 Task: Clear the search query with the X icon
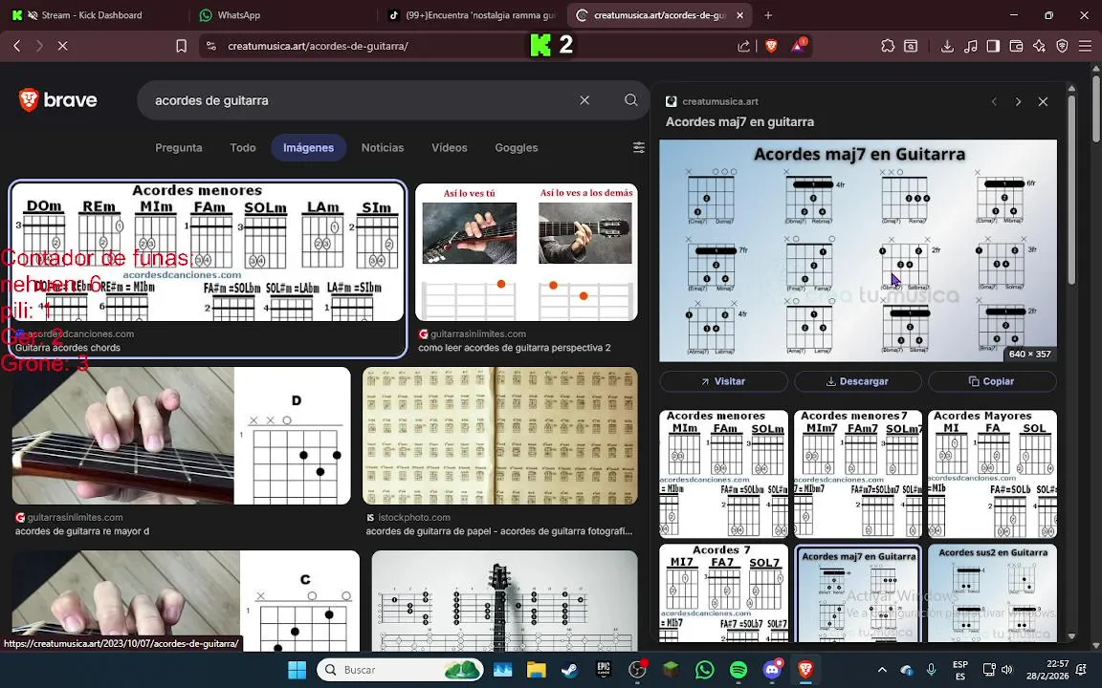pyautogui.click(x=584, y=100)
